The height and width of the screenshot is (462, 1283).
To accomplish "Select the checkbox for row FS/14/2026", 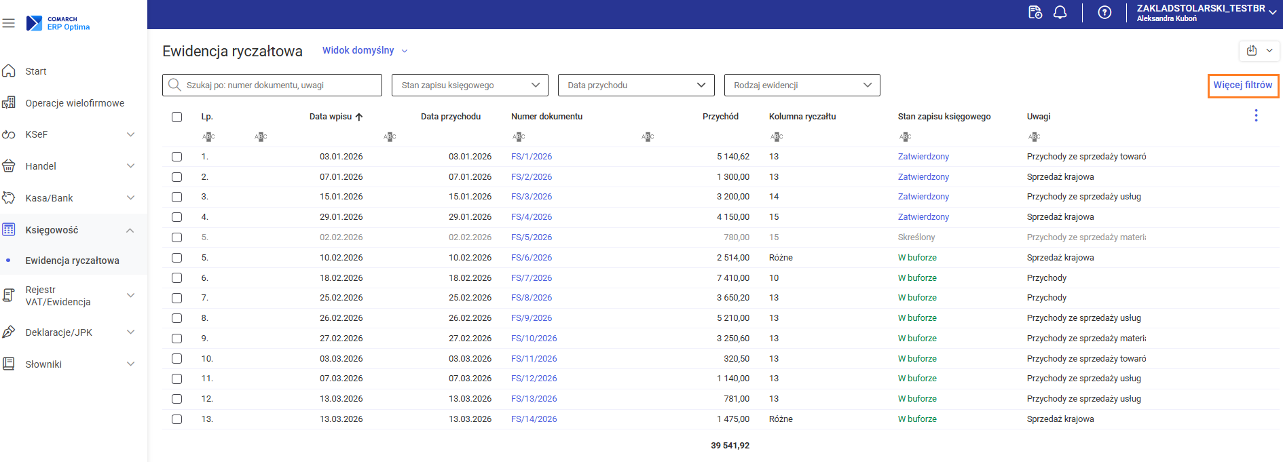I will point(177,419).
